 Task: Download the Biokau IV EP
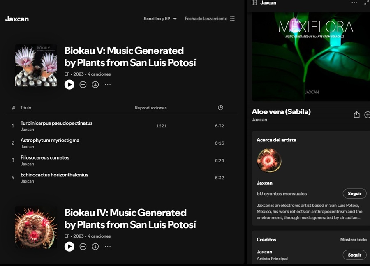95,247
